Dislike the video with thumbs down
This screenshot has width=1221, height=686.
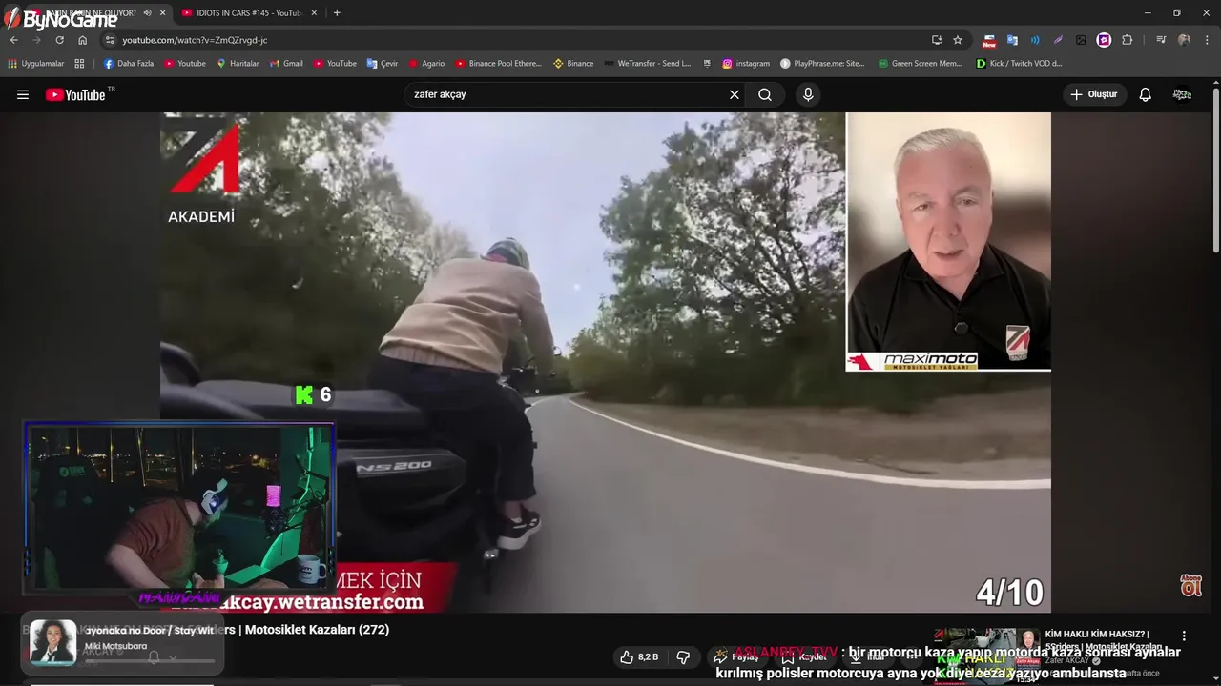pos(683,657)
